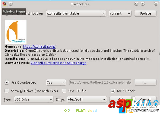Click the sticky pin button in title bar
The width and height of the screenshot is (160, 114).
coord(11,4)
